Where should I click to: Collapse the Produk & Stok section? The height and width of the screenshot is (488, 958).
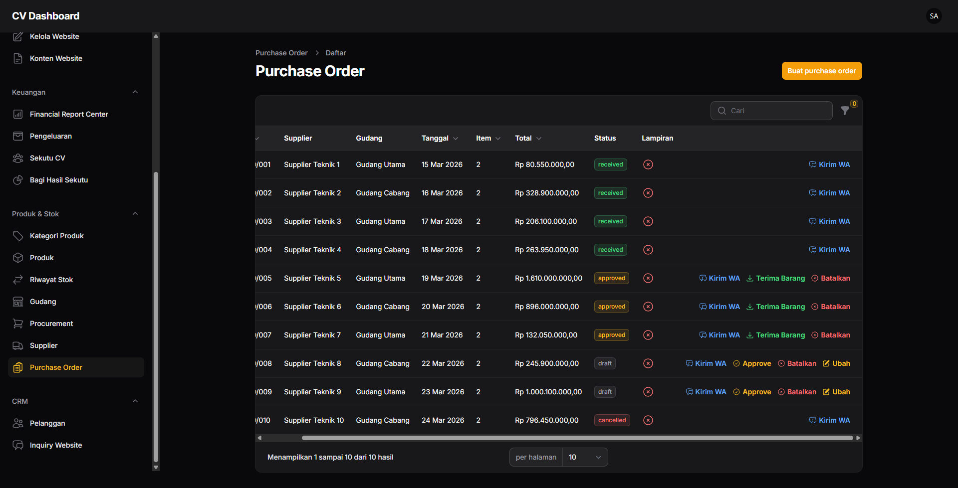[135, 213]
